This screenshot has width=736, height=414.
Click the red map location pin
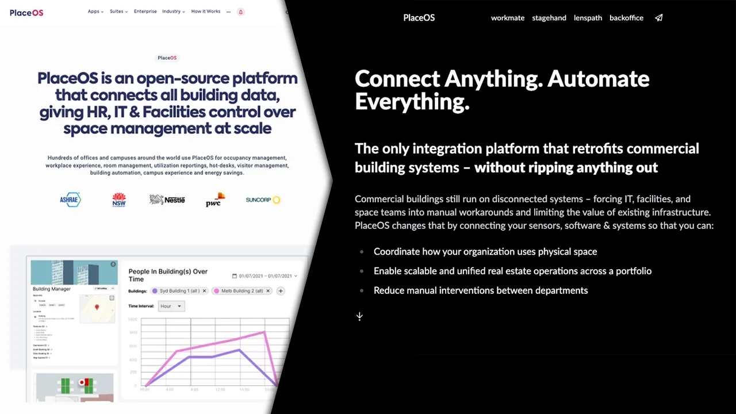pos(97,308)
